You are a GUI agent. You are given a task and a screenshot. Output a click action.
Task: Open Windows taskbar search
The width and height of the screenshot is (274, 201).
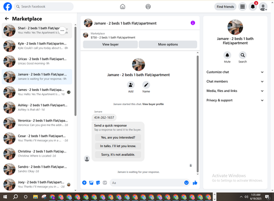tap(15, 197)
